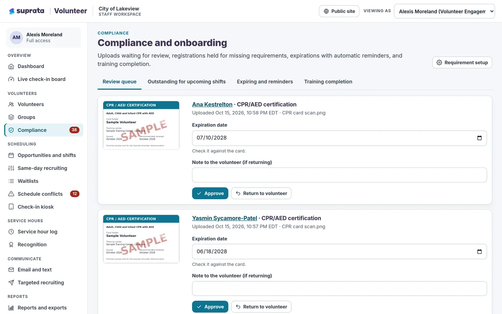Click the Waitlists list icon
This screenshot has height=314, width=502.
pyautogui.click(x=11, y=181)
